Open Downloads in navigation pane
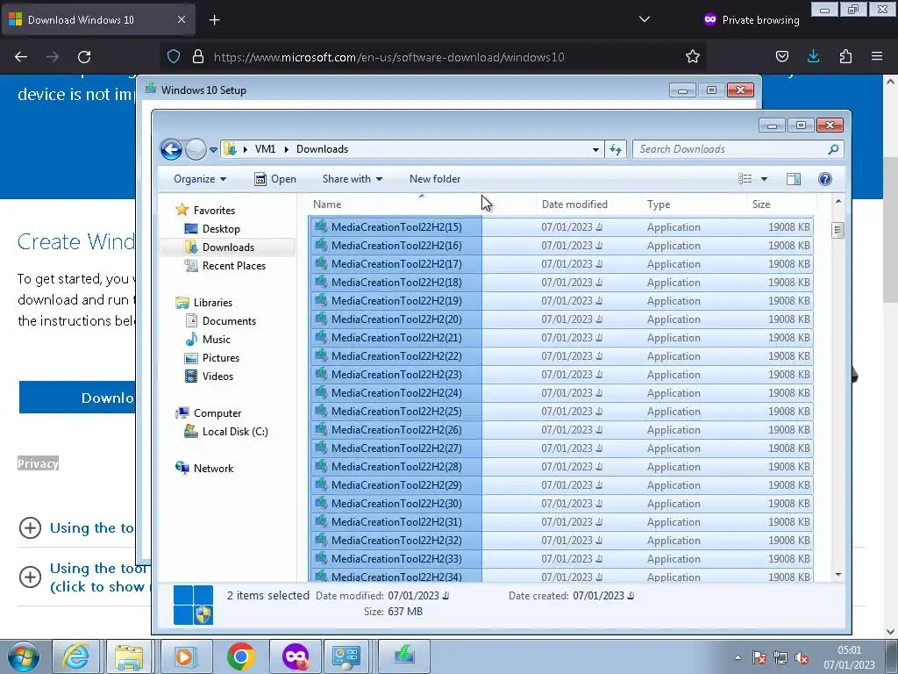This screenshot has height=674, width=898. [x=227, y=247]
